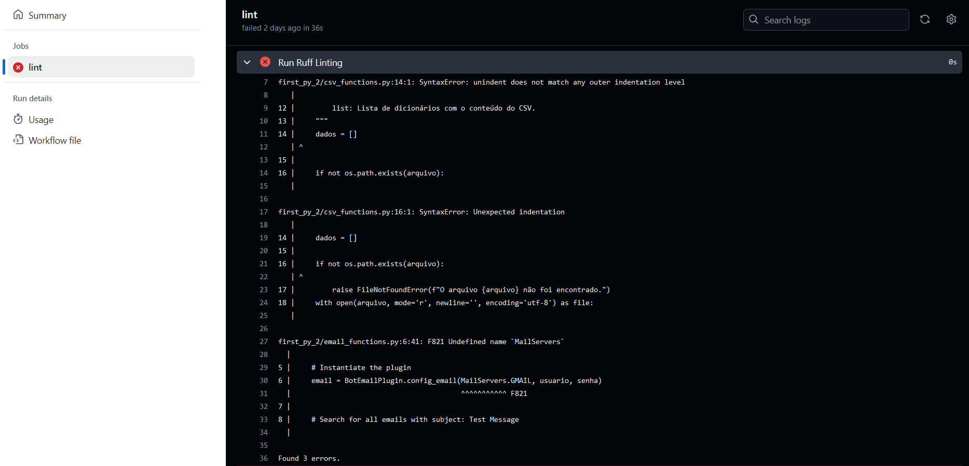The width and height of the screenshot is (969, 466).
Task: Open the Summary page
Action: tap(47, 16)
